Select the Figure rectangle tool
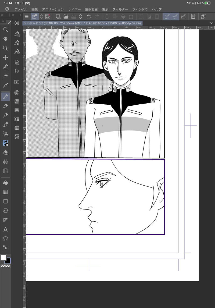 [x=5, y=201]
